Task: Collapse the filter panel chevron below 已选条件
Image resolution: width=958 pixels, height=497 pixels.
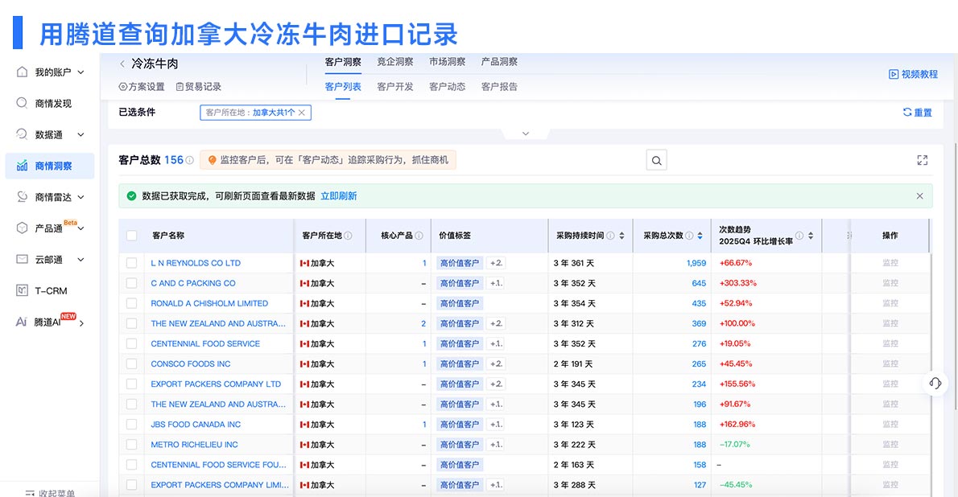Action: click(526, 133)
